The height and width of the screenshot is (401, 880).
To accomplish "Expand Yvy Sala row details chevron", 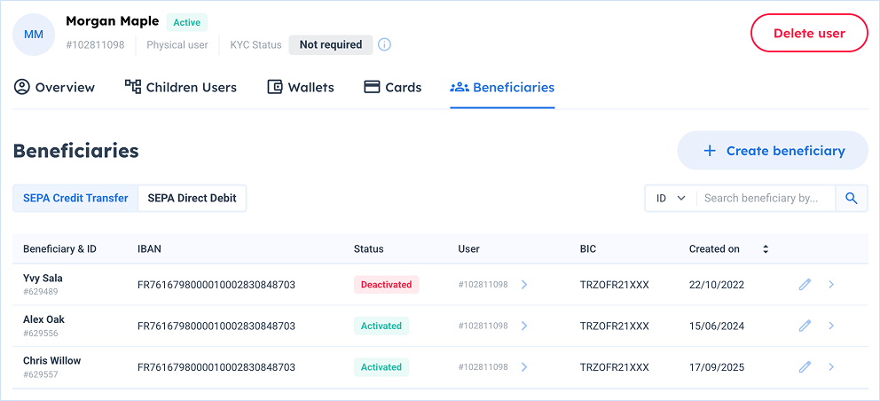I will [x=831, y=285].
